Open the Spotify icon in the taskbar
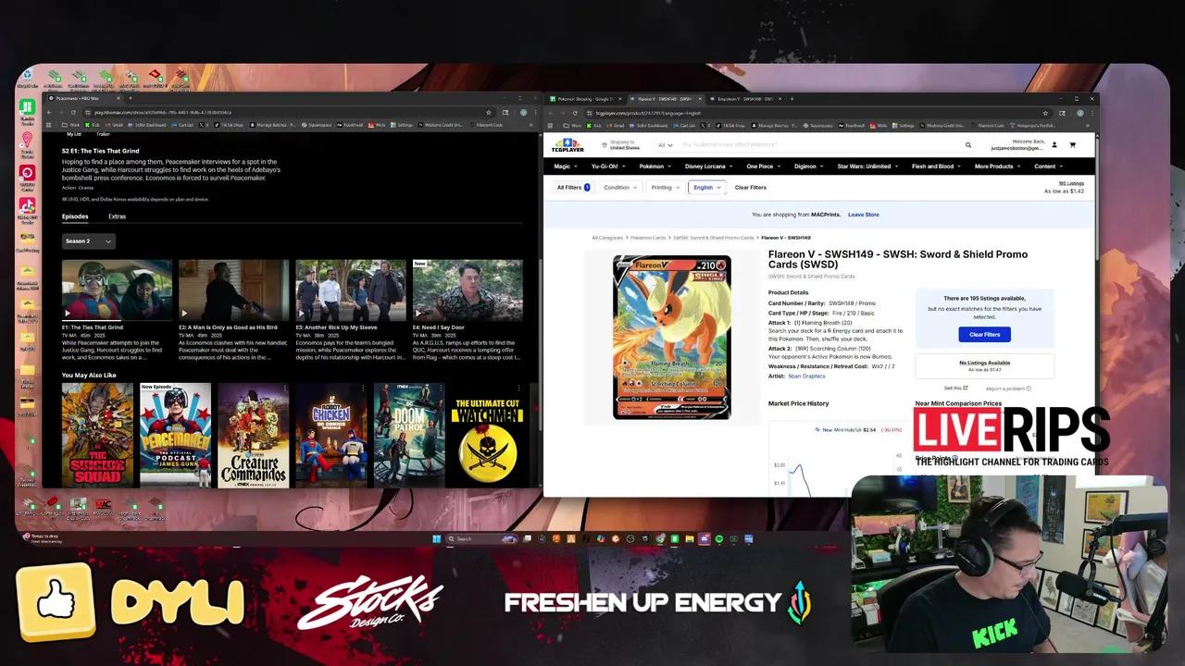Screen dimensions: 1185x666 pos(719,538)
